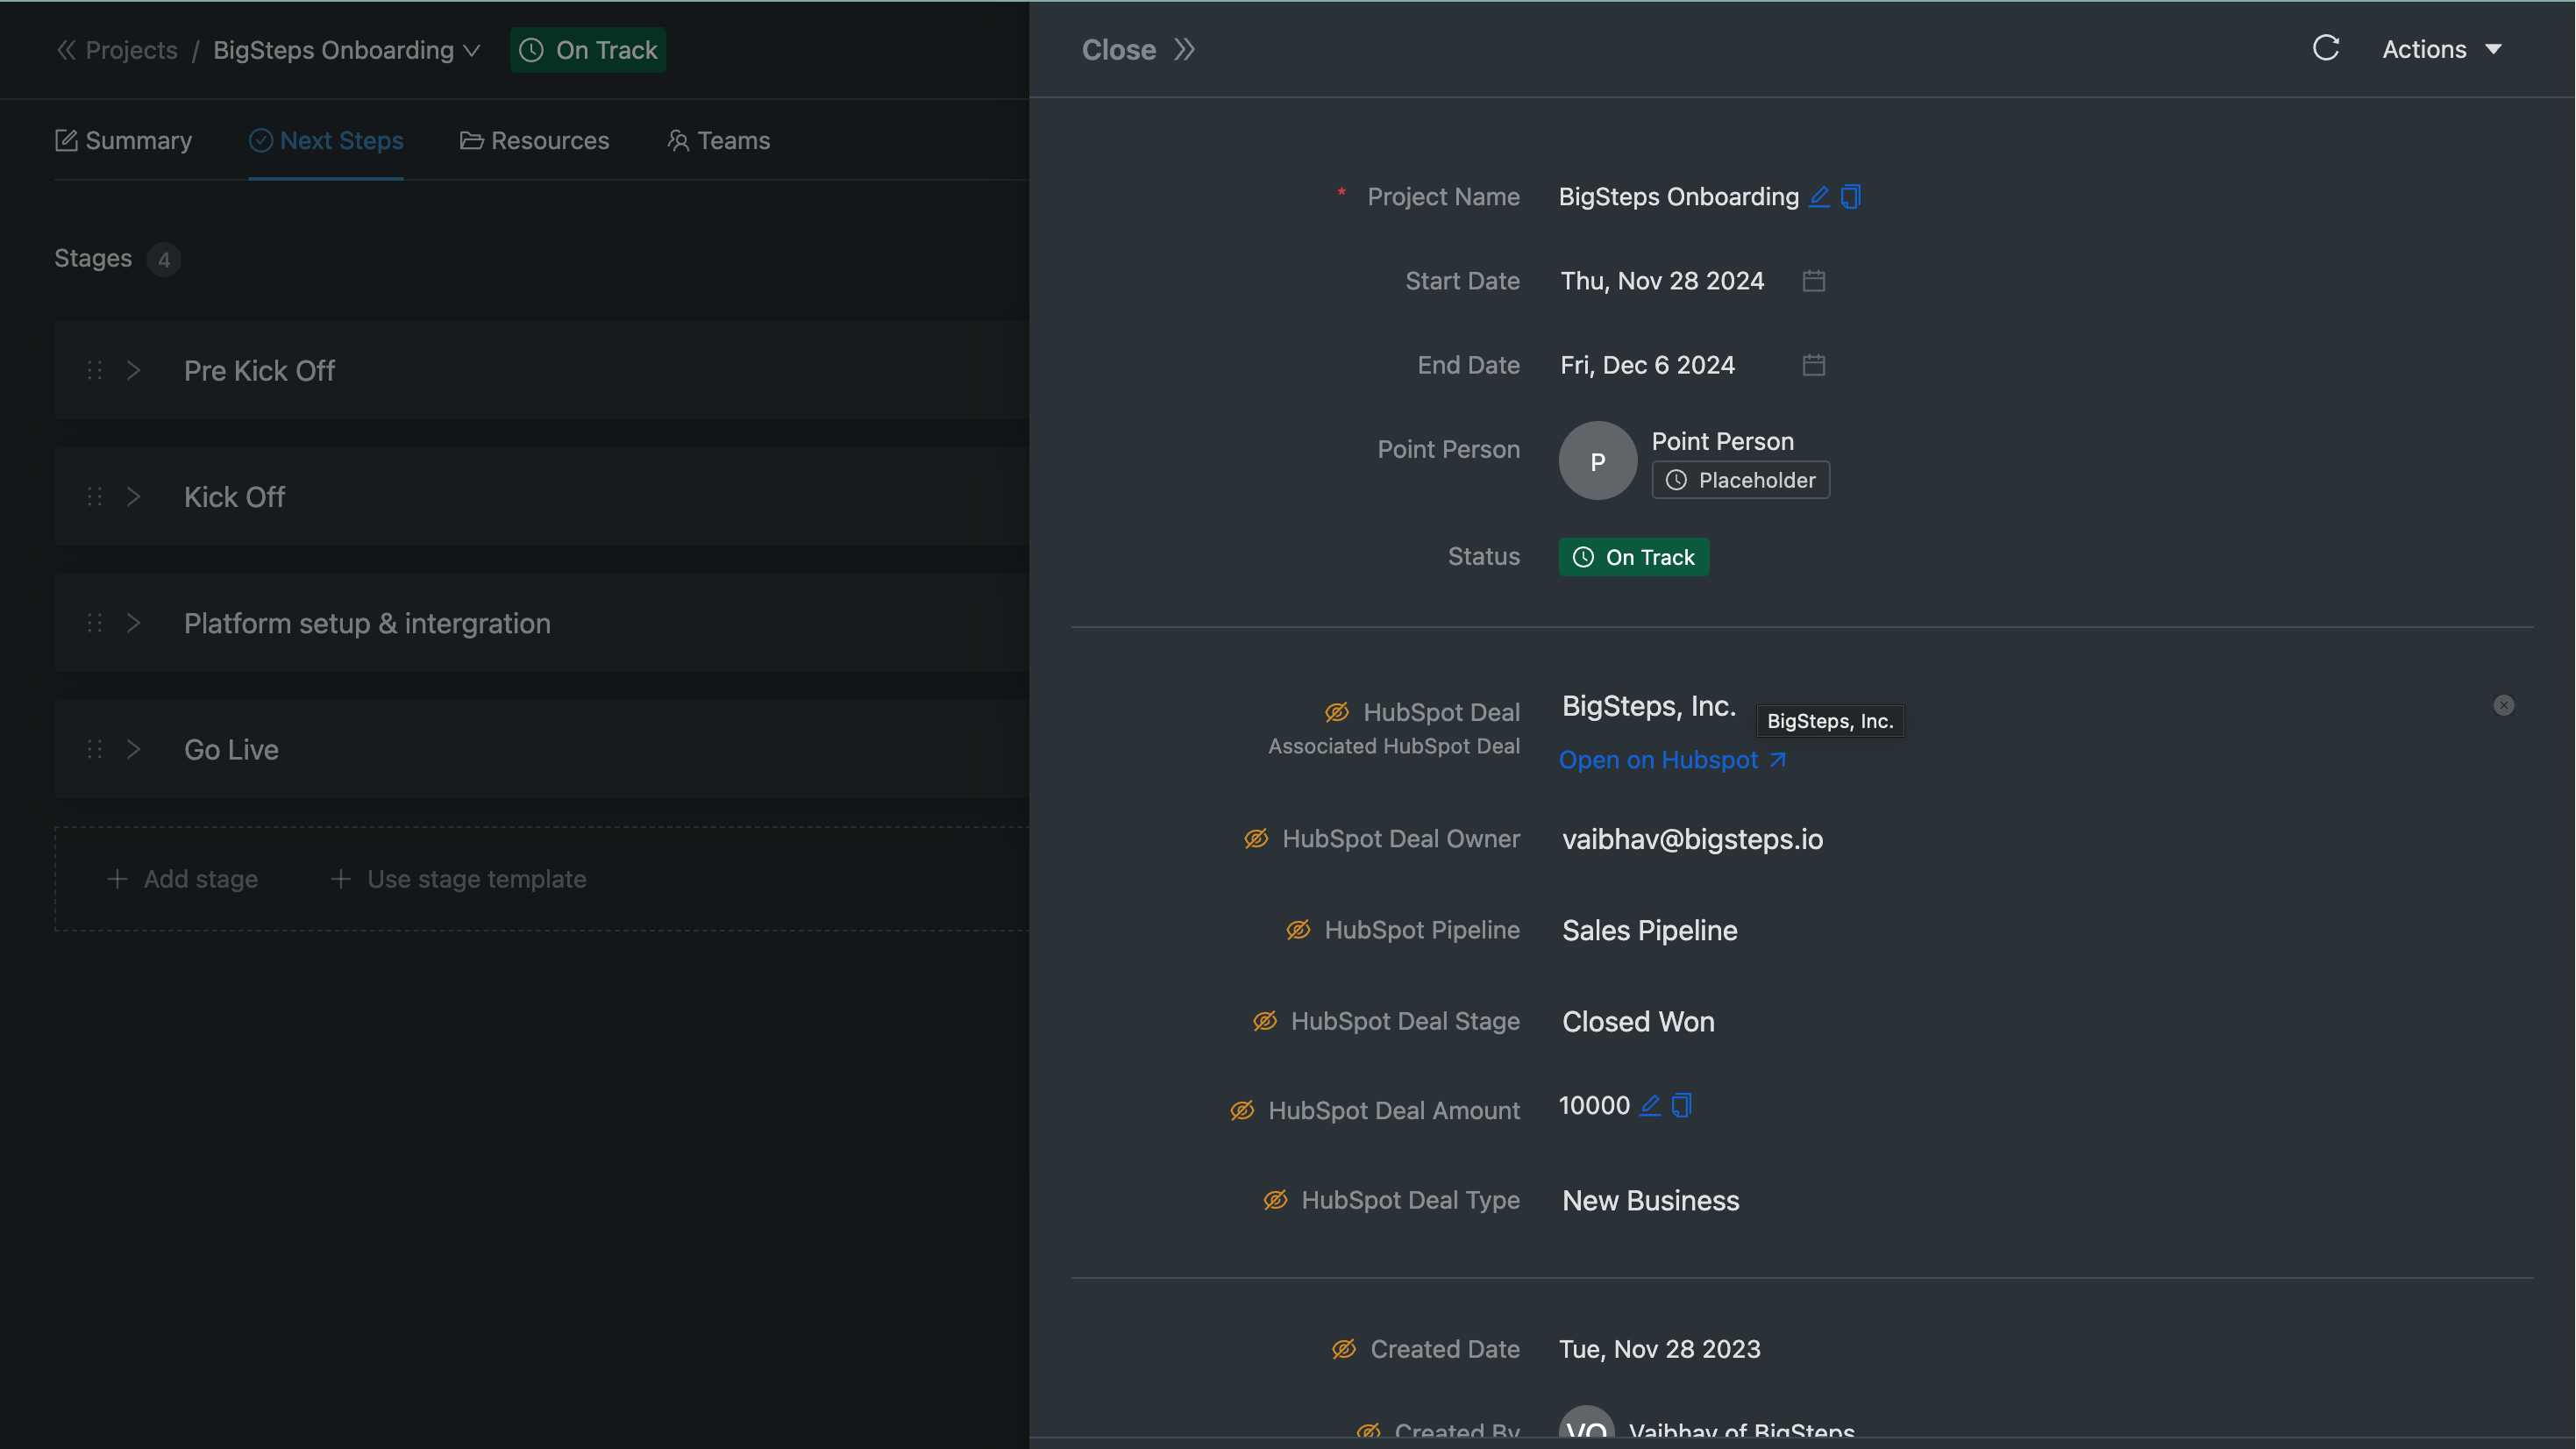This screenshot has width=2576, height=1449.
Task: Grab the drag handle on the Kick Off stage
Action: pos(94,496)
